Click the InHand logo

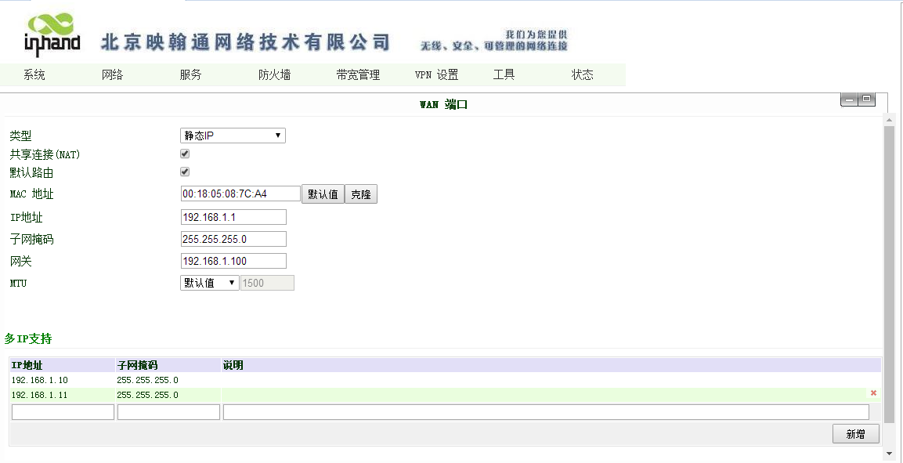point(52,34)
